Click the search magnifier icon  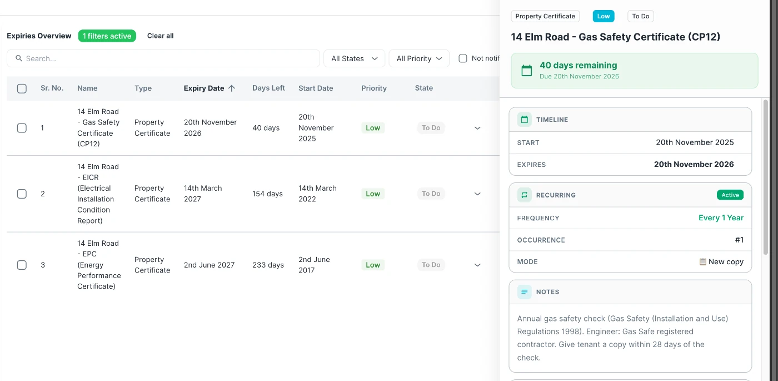pos(19,58)
